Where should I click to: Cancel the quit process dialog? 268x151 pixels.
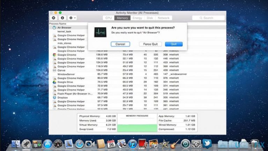120,44
